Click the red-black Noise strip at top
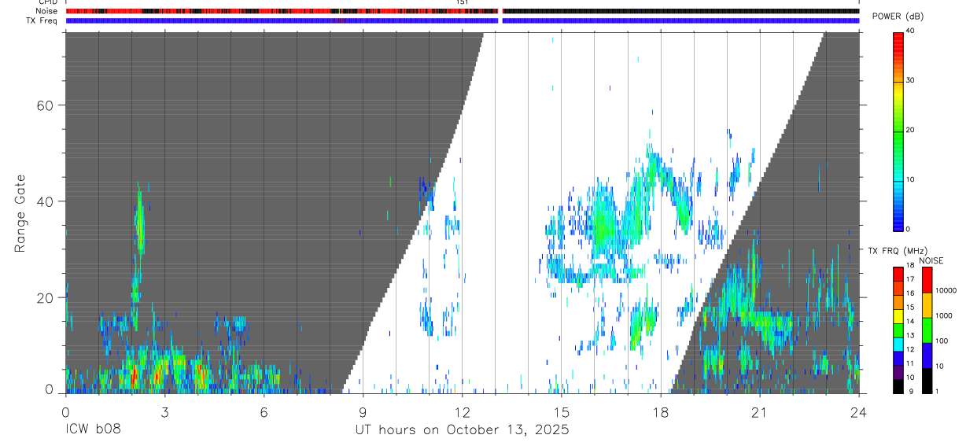The height and width of the screenshot is (446, 966). tap(462, 11)
